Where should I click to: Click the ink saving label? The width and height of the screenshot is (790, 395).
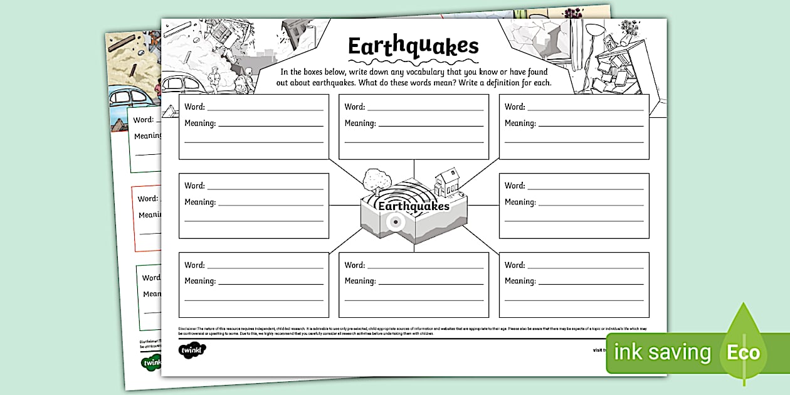coord(663,352)
